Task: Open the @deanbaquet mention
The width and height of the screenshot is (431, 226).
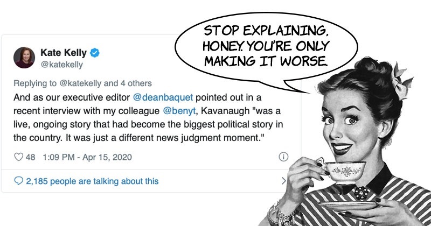Action: click(x=163, y=97)
